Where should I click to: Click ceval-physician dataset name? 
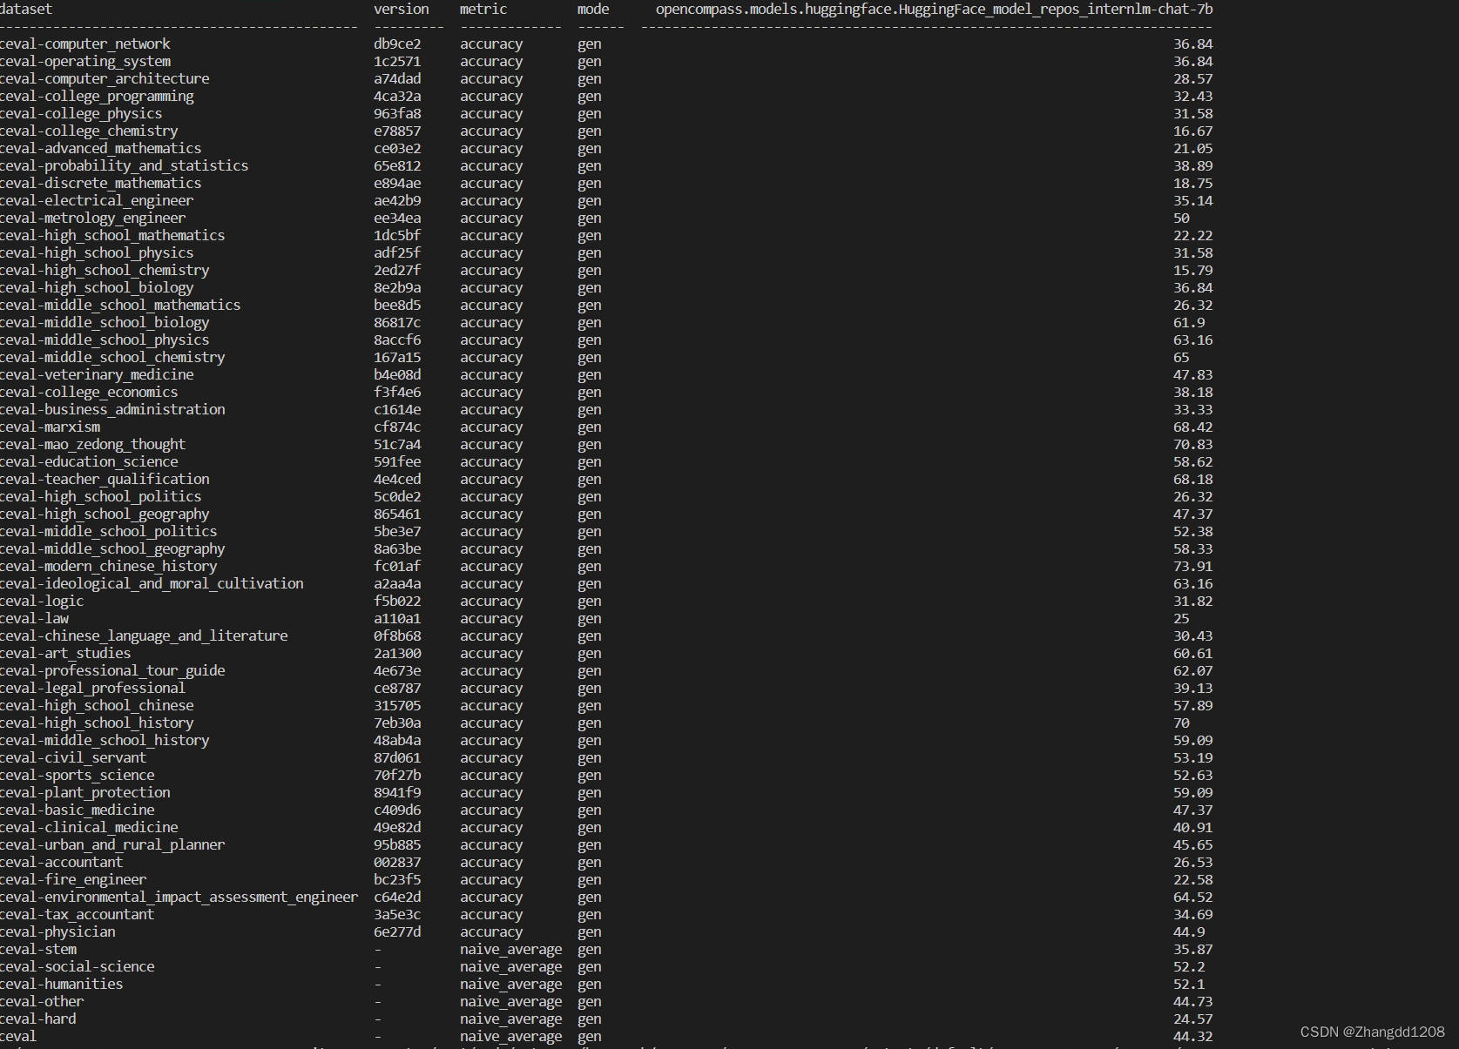point(57,931)
